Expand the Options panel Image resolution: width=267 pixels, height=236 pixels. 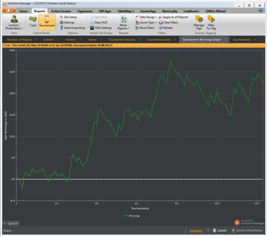[x=11, y=223]
